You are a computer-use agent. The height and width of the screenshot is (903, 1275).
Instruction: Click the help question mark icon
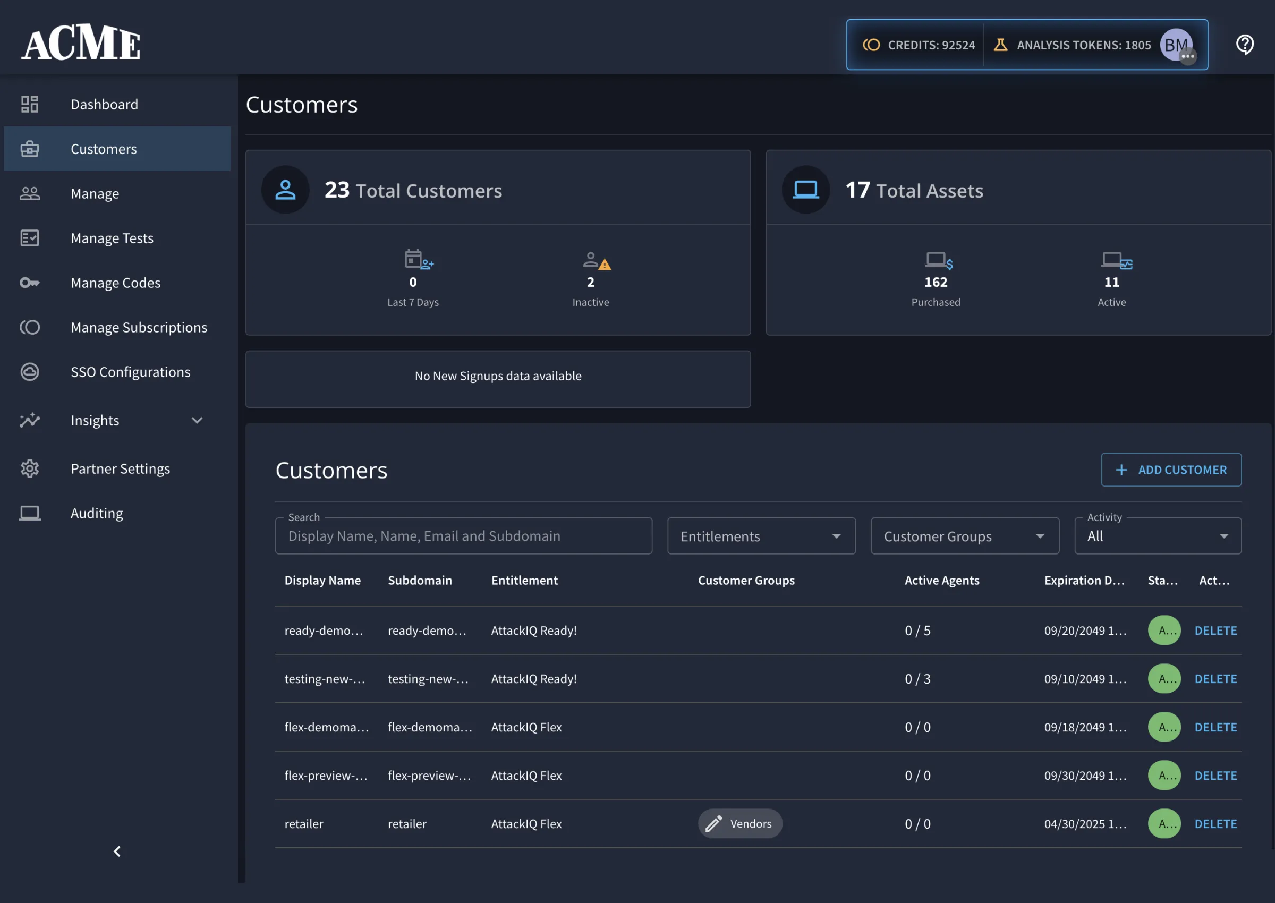(x=1244, y=44)
